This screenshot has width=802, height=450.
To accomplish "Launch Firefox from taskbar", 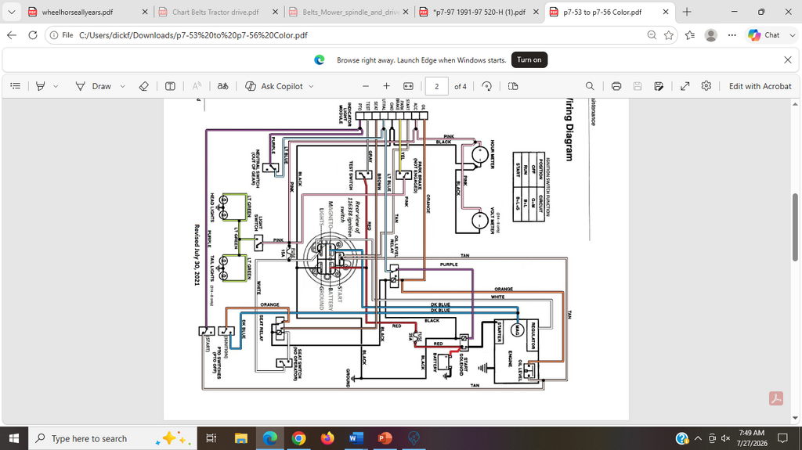I will coord(327,438).
